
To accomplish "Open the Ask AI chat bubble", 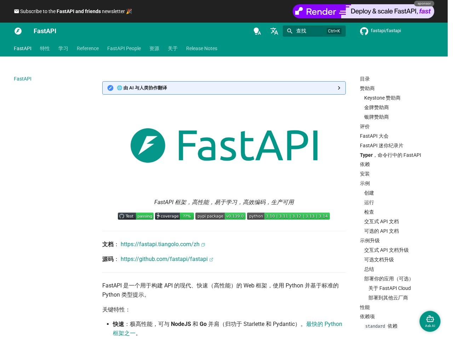I will pos(430,321).
